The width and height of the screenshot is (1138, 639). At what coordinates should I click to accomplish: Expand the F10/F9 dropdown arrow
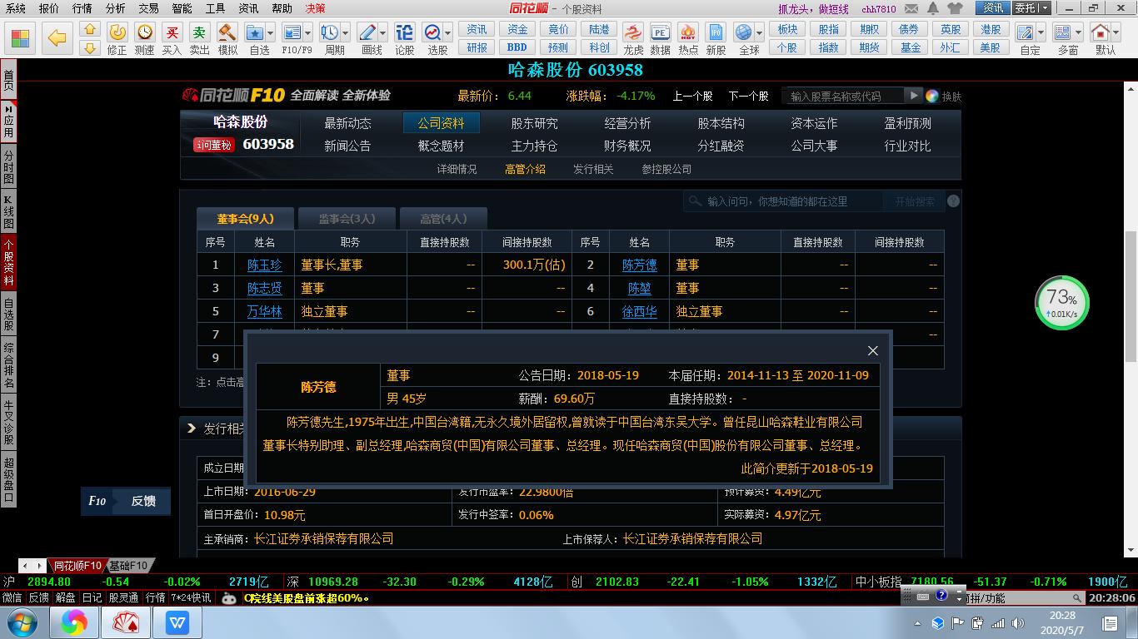coord(308,33)
